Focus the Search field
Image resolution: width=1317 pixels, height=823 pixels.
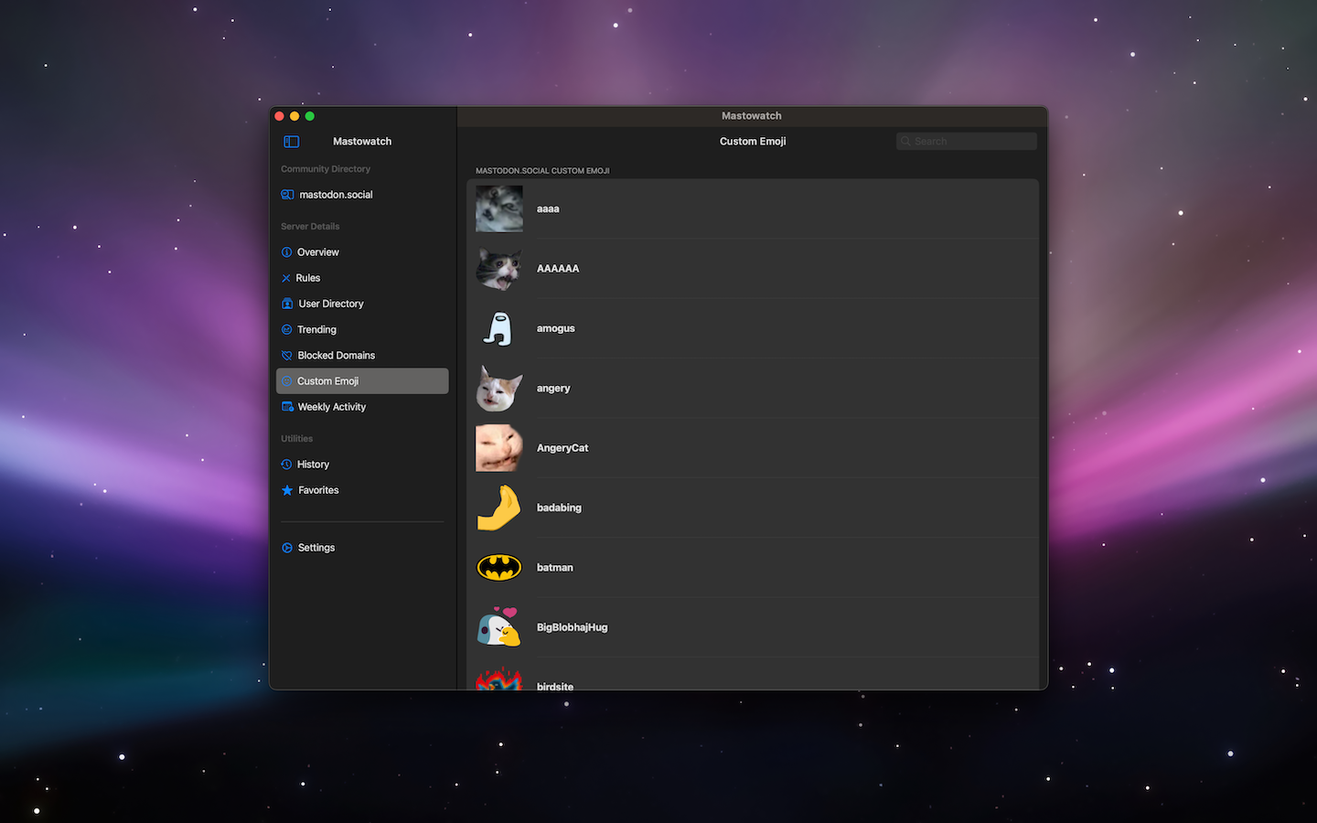point(967,142)
